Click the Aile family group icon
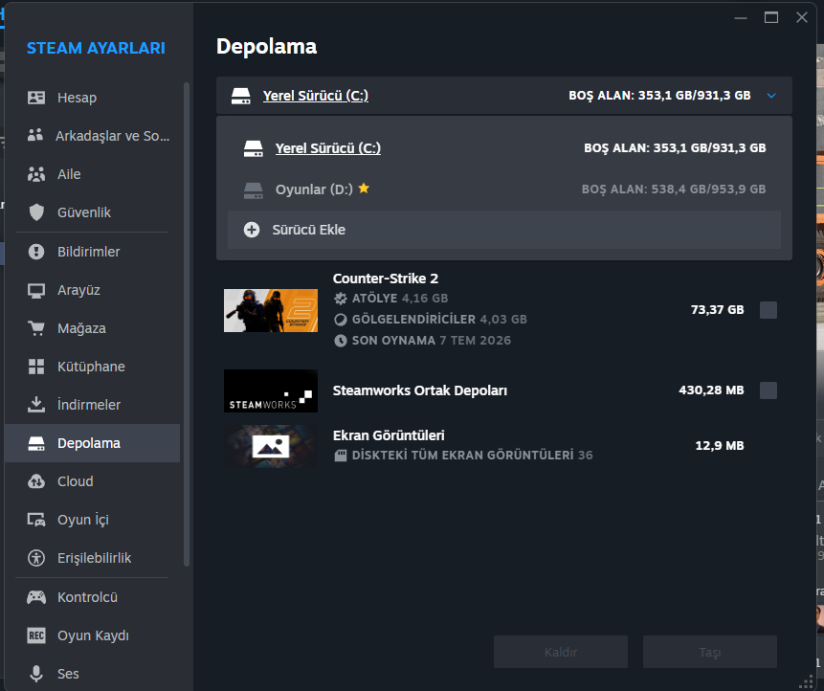824x691 pixels. pyautogui.click(x=36, y=174)
